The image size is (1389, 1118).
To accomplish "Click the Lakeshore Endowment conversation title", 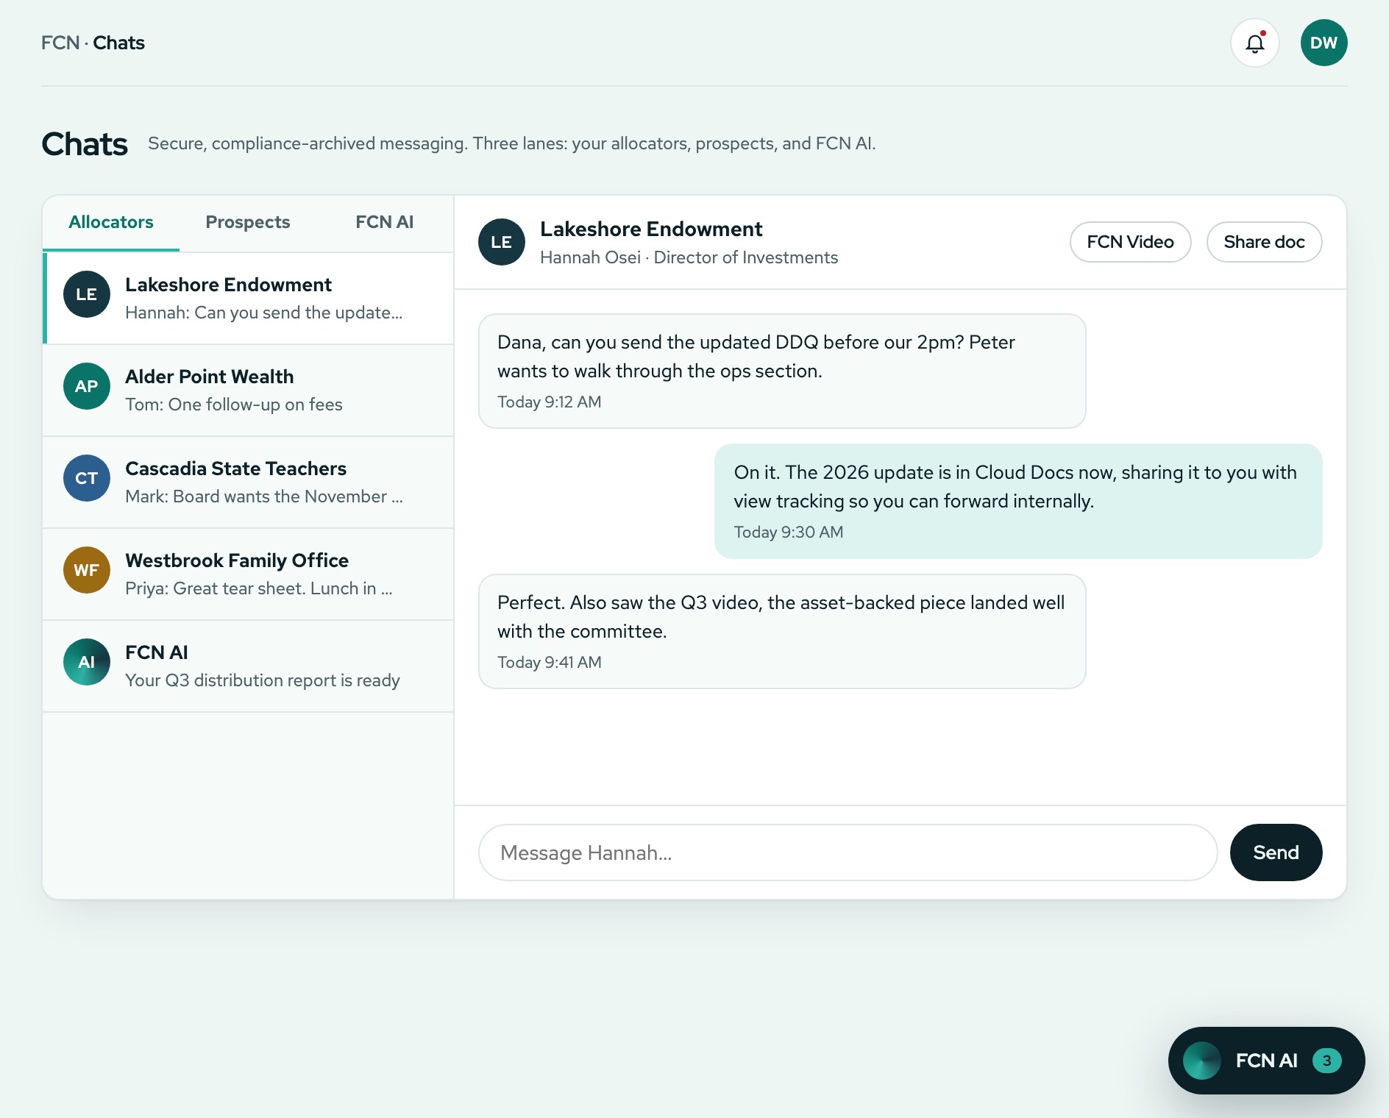I will 651,229.
